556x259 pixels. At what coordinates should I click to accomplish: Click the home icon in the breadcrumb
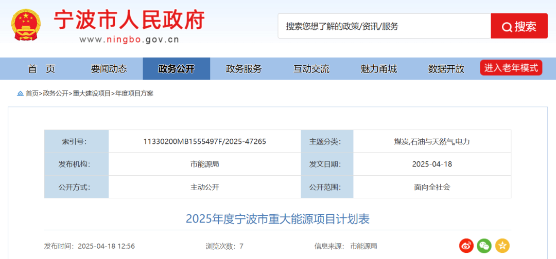coord(20,94)
